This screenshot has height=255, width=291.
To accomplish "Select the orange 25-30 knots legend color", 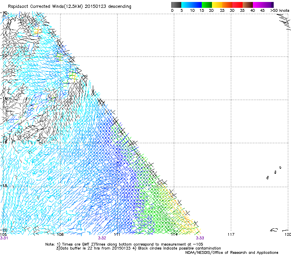I will (x=227, y=5).
